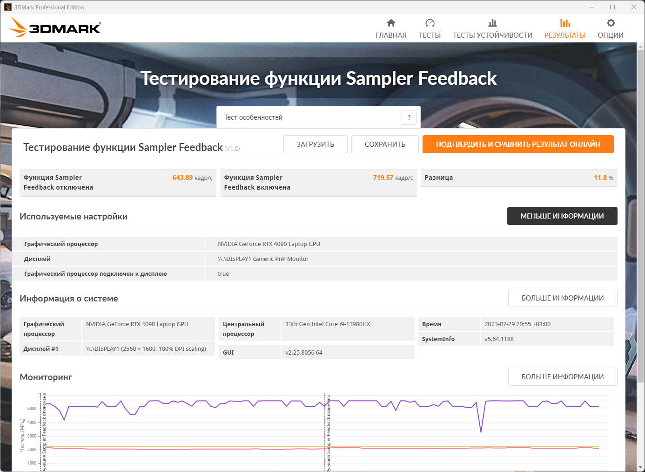Maximize the 3DMark window
Screen dimensions: 645x472
tap(612, 7)
